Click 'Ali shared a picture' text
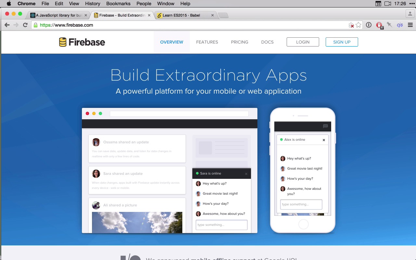 [x=120, y=205]
